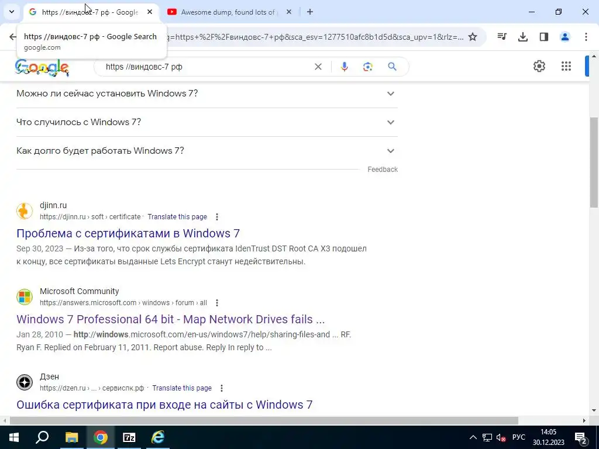Click the muted volume tray icon

coord(501,437)
